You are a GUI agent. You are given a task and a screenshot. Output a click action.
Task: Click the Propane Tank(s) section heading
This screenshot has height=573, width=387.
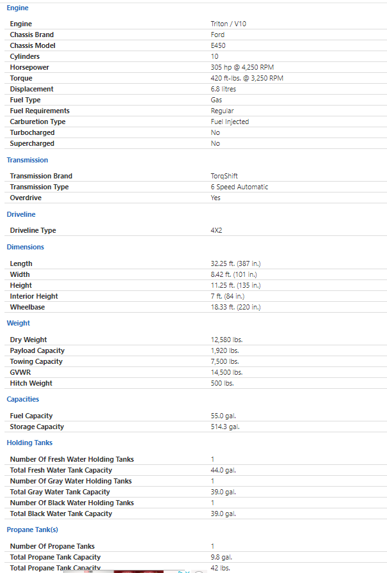point(33,530)
